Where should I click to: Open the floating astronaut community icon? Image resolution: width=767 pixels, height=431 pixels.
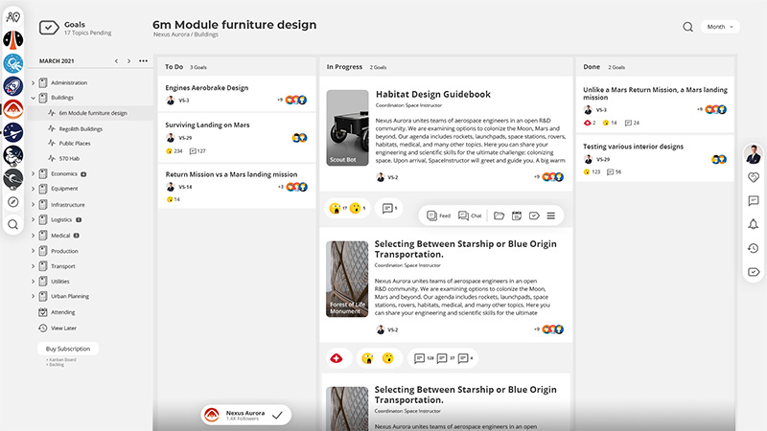[x=13, y=155]
